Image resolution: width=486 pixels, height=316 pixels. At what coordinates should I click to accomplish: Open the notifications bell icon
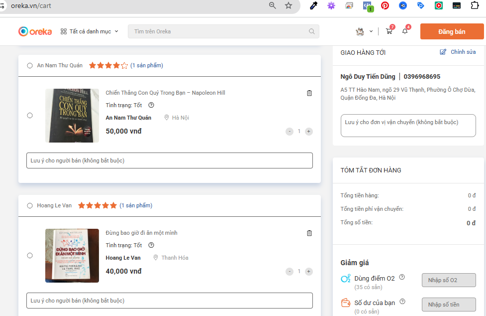(405, 31)
